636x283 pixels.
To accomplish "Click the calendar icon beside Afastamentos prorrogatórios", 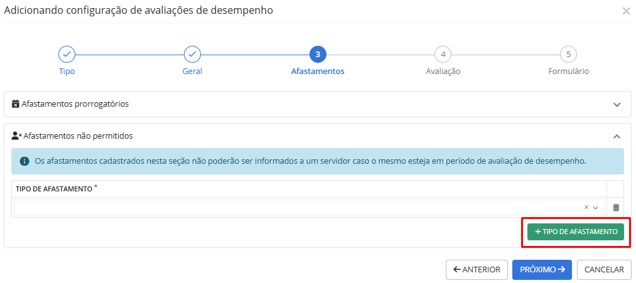I will point(16,104).
